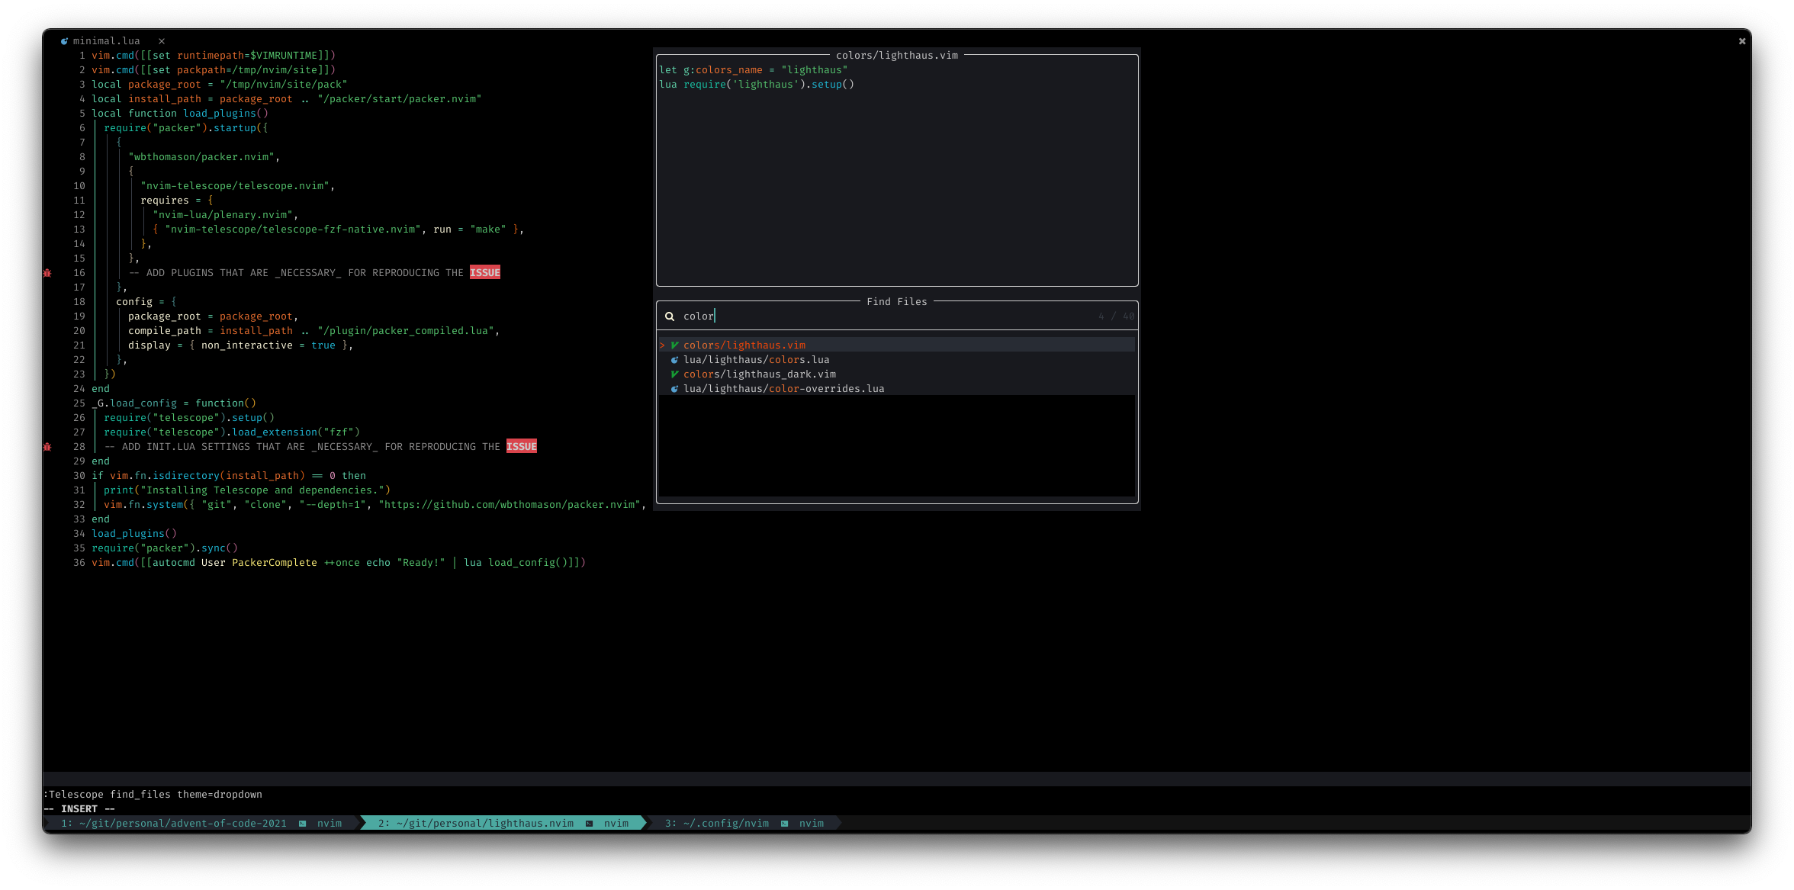Click the Lua icon beside lua/lighthaus/color-overrides.lua
This screenshot has width=1794, height=890.
click(x=674, y=388)
